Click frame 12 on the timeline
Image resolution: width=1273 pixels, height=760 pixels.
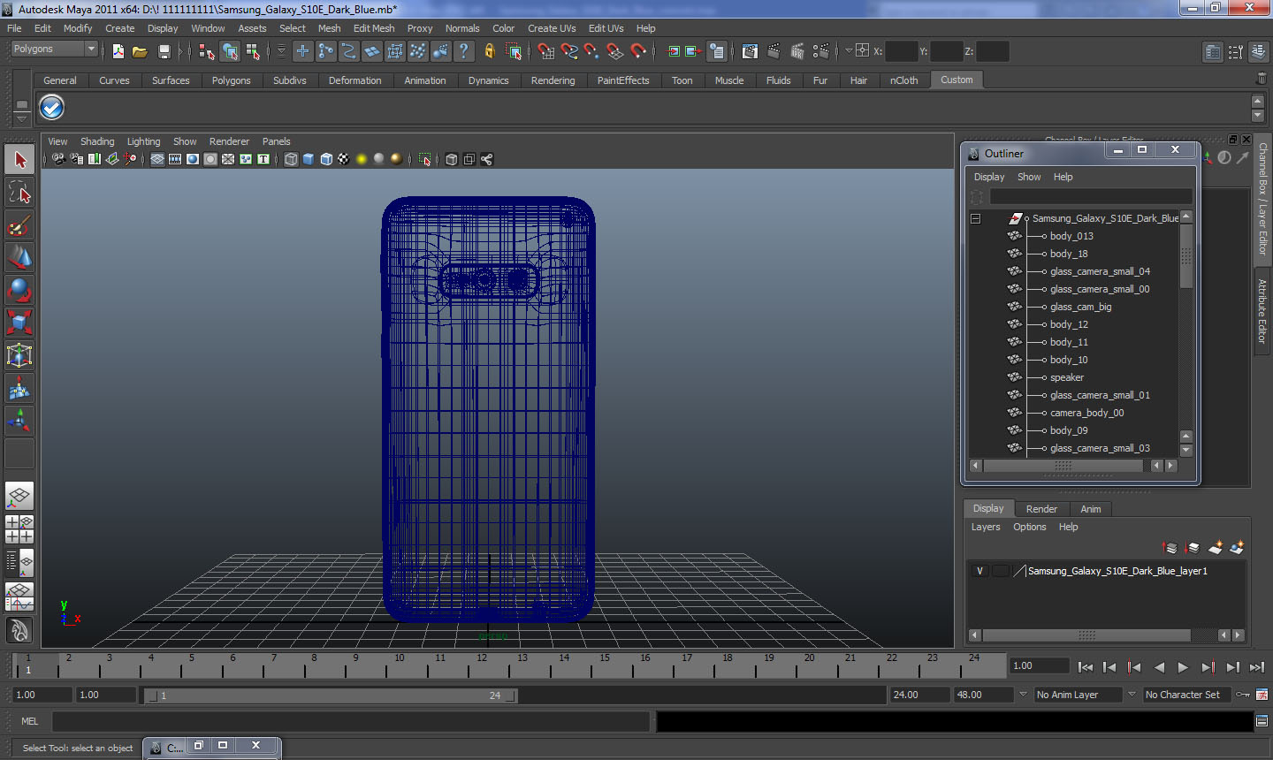[481, 665]
